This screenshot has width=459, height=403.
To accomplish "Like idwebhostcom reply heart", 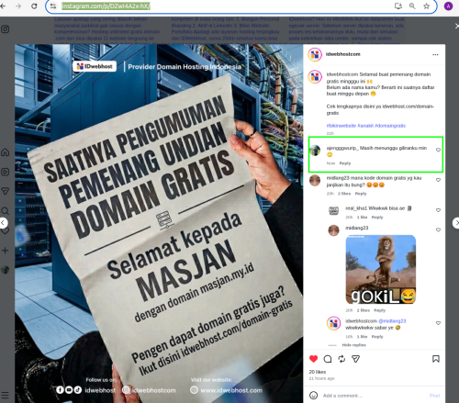I will [x=438, y=323].
